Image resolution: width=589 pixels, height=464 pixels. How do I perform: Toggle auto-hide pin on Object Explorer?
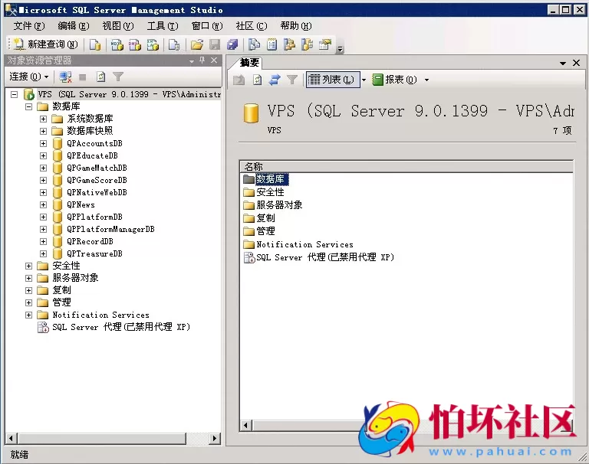(202, 60)
